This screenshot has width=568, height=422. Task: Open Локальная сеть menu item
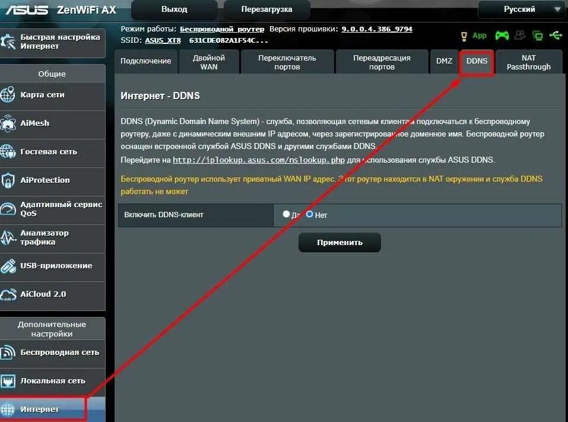point(52,381)
